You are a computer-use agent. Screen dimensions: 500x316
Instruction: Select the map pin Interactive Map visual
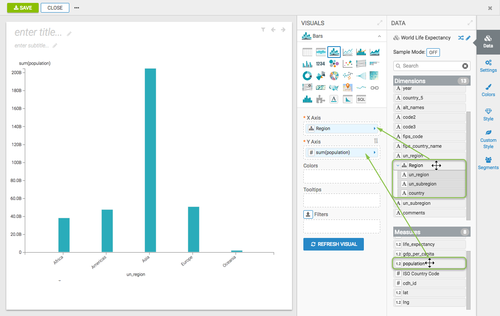347,87
